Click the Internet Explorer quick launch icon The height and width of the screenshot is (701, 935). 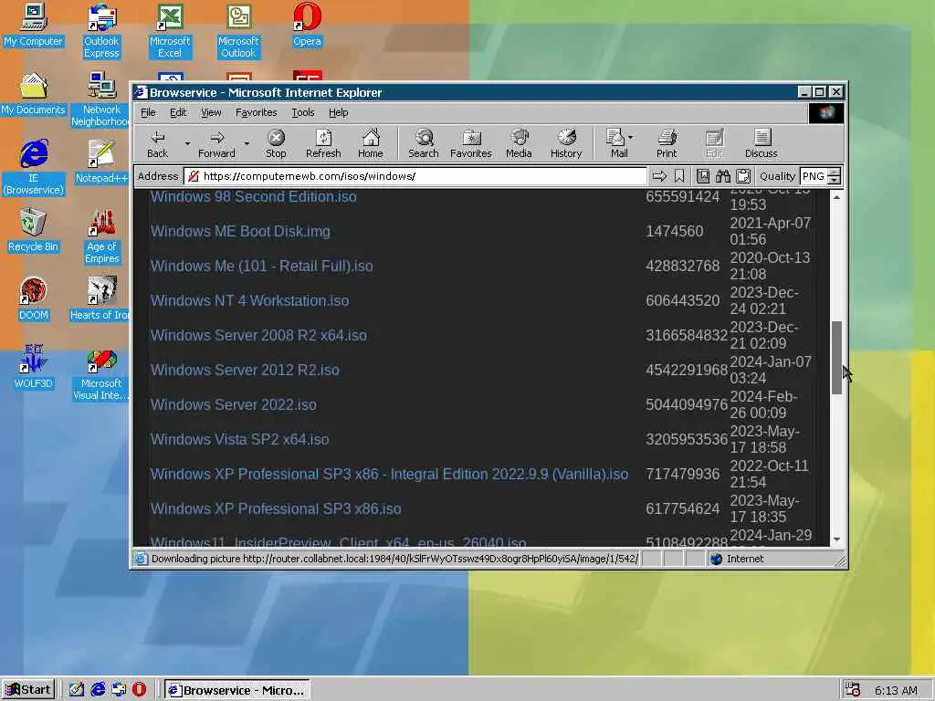point(98,690)
